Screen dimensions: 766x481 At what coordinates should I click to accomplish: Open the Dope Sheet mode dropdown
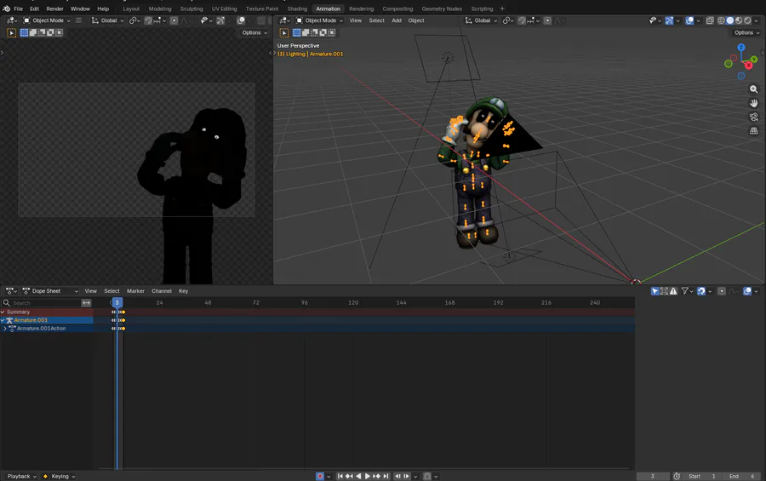(50, 291)
